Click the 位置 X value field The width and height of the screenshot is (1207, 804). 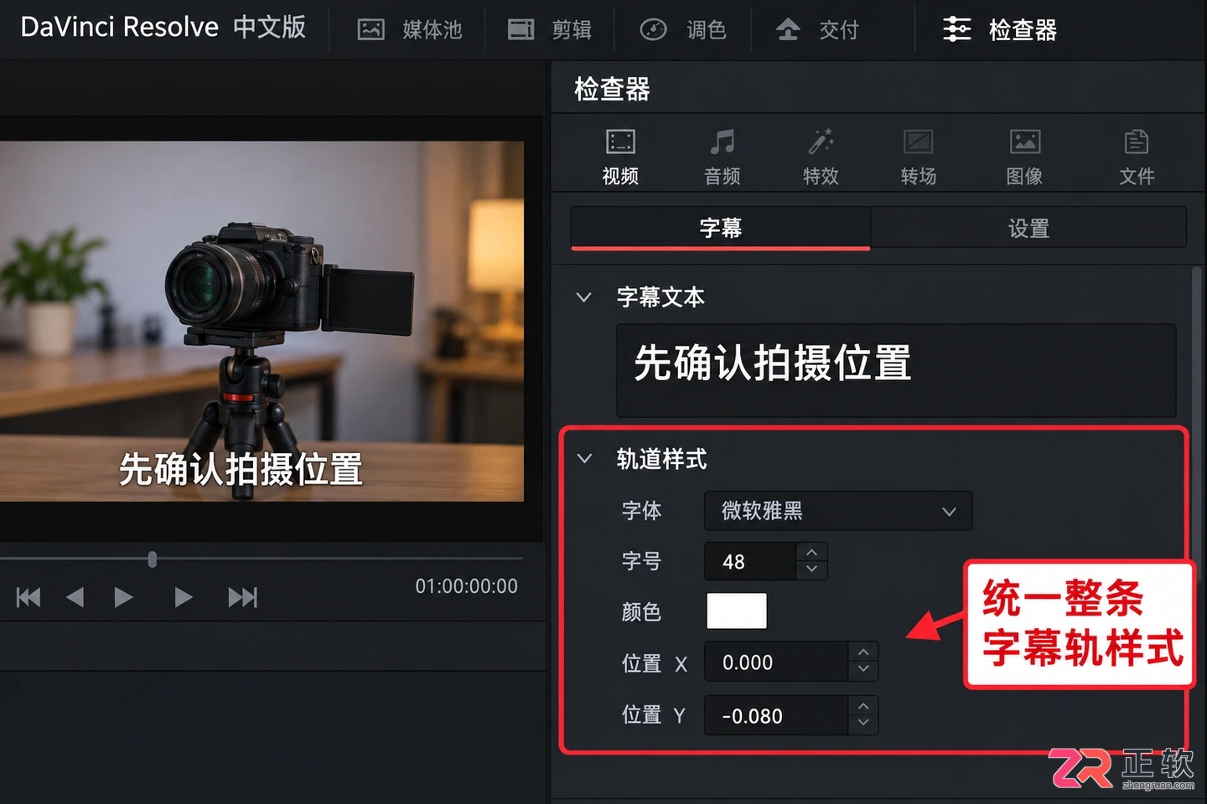(x=776, y=662)
